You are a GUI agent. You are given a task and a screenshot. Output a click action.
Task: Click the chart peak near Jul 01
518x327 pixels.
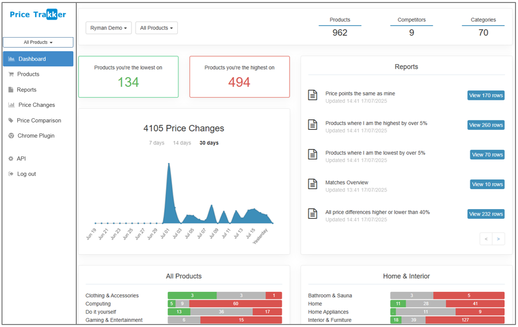click(x=169, y=164)
